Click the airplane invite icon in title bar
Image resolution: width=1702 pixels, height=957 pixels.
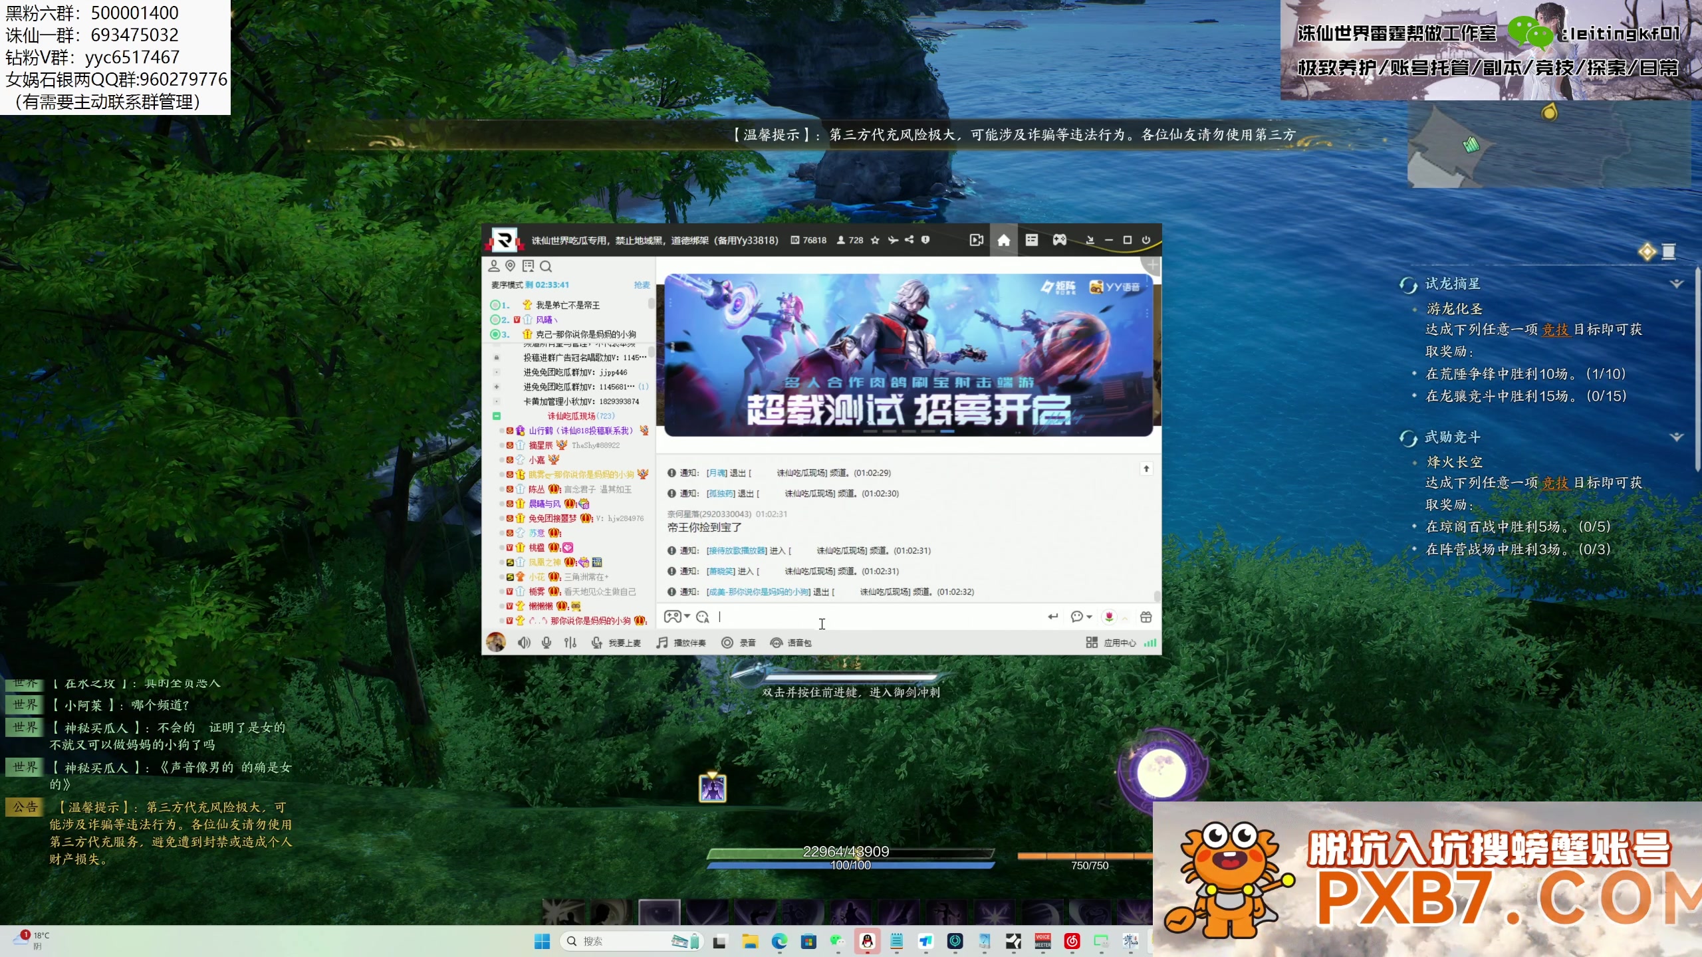(893, 240)
